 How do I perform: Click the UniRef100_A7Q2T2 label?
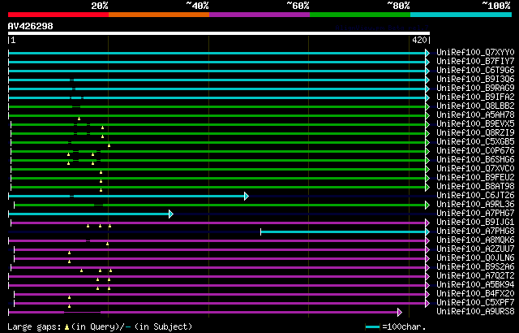[x=475, y=276]
